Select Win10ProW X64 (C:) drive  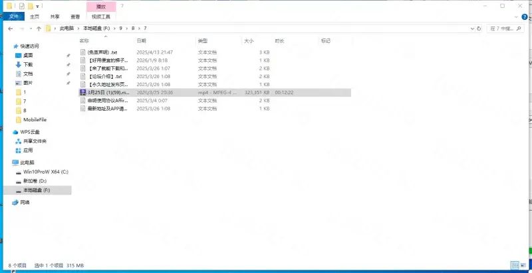(x=46, y=171)
